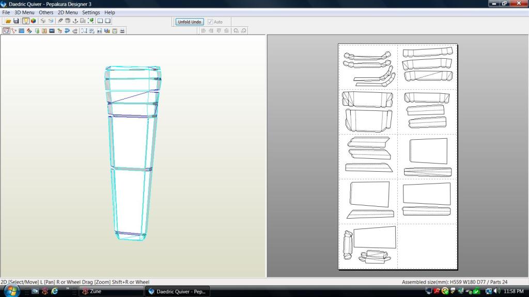
Task: Open the 2D Menu
Action: (68, 12)
